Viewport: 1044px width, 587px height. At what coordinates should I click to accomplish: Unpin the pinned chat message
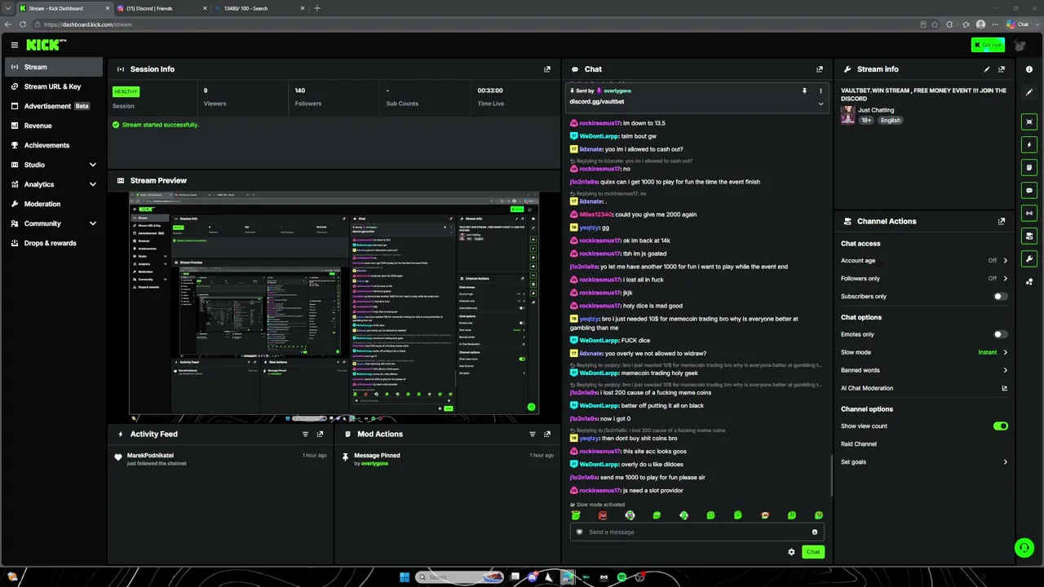click(x=804, y=90)
